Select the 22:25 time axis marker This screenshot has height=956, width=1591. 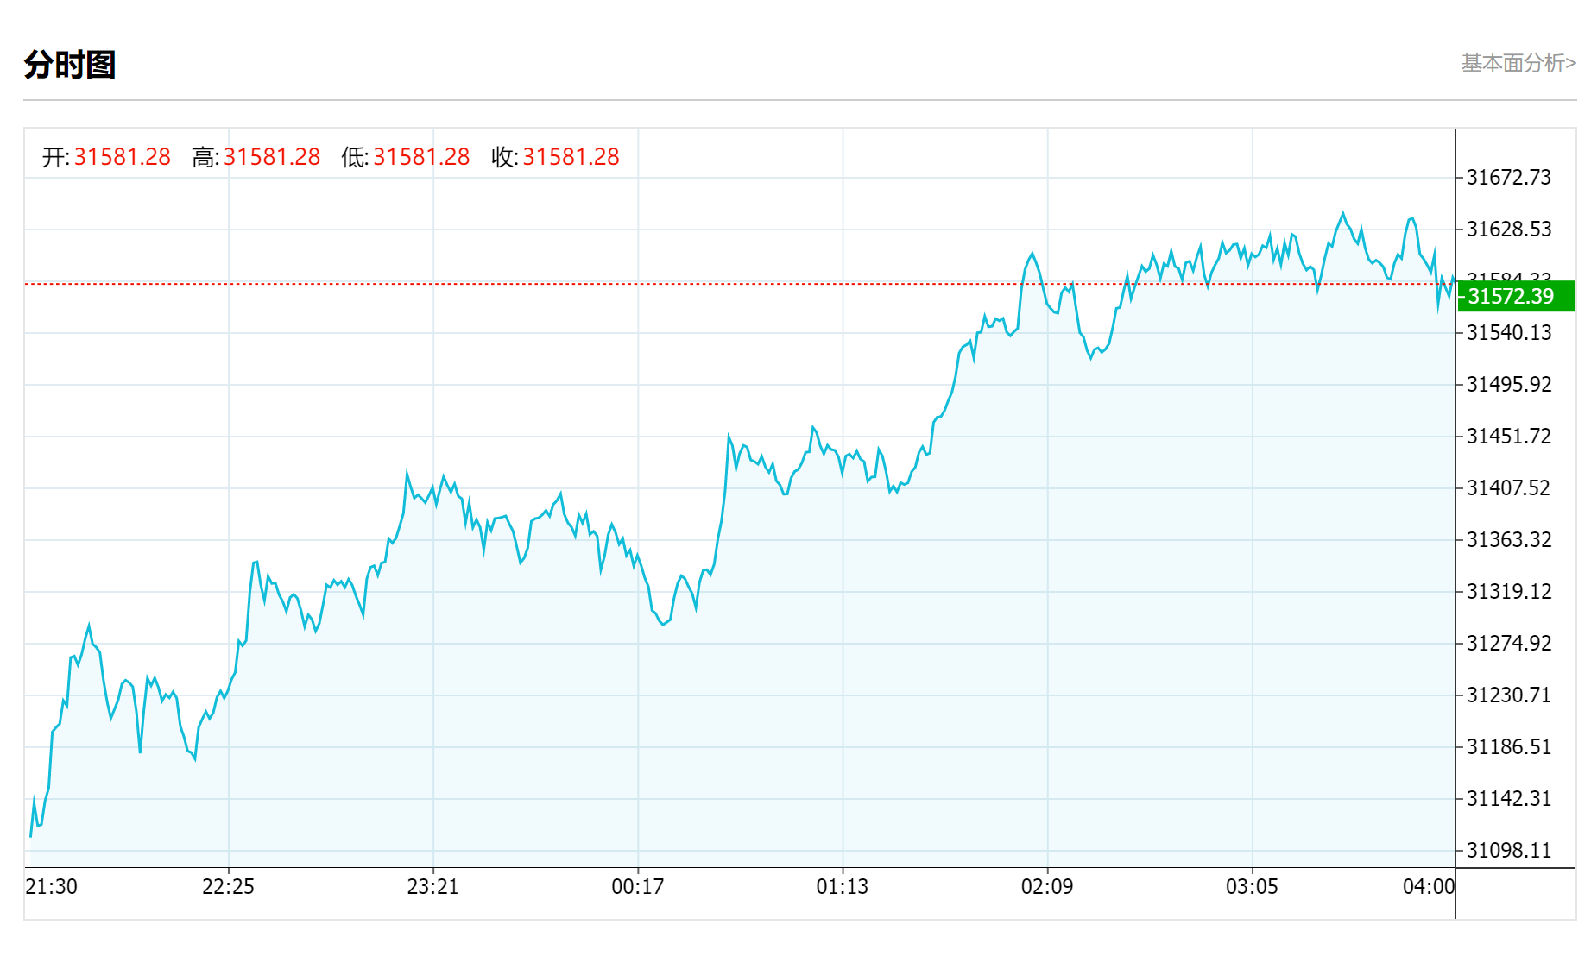[x=228, y=887]
